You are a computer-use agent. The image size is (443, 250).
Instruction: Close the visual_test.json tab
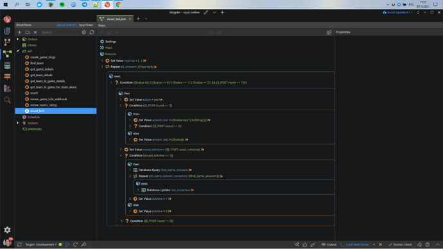(130, 19)
